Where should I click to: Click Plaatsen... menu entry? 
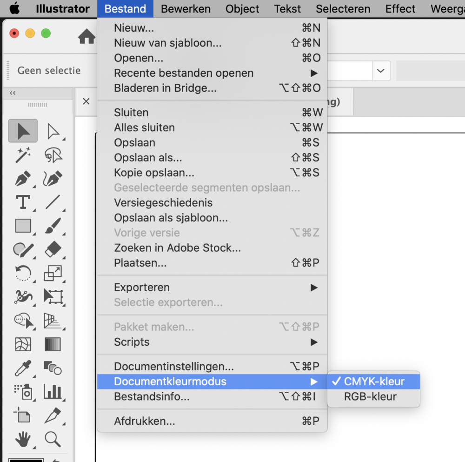(x=213, y=263)
